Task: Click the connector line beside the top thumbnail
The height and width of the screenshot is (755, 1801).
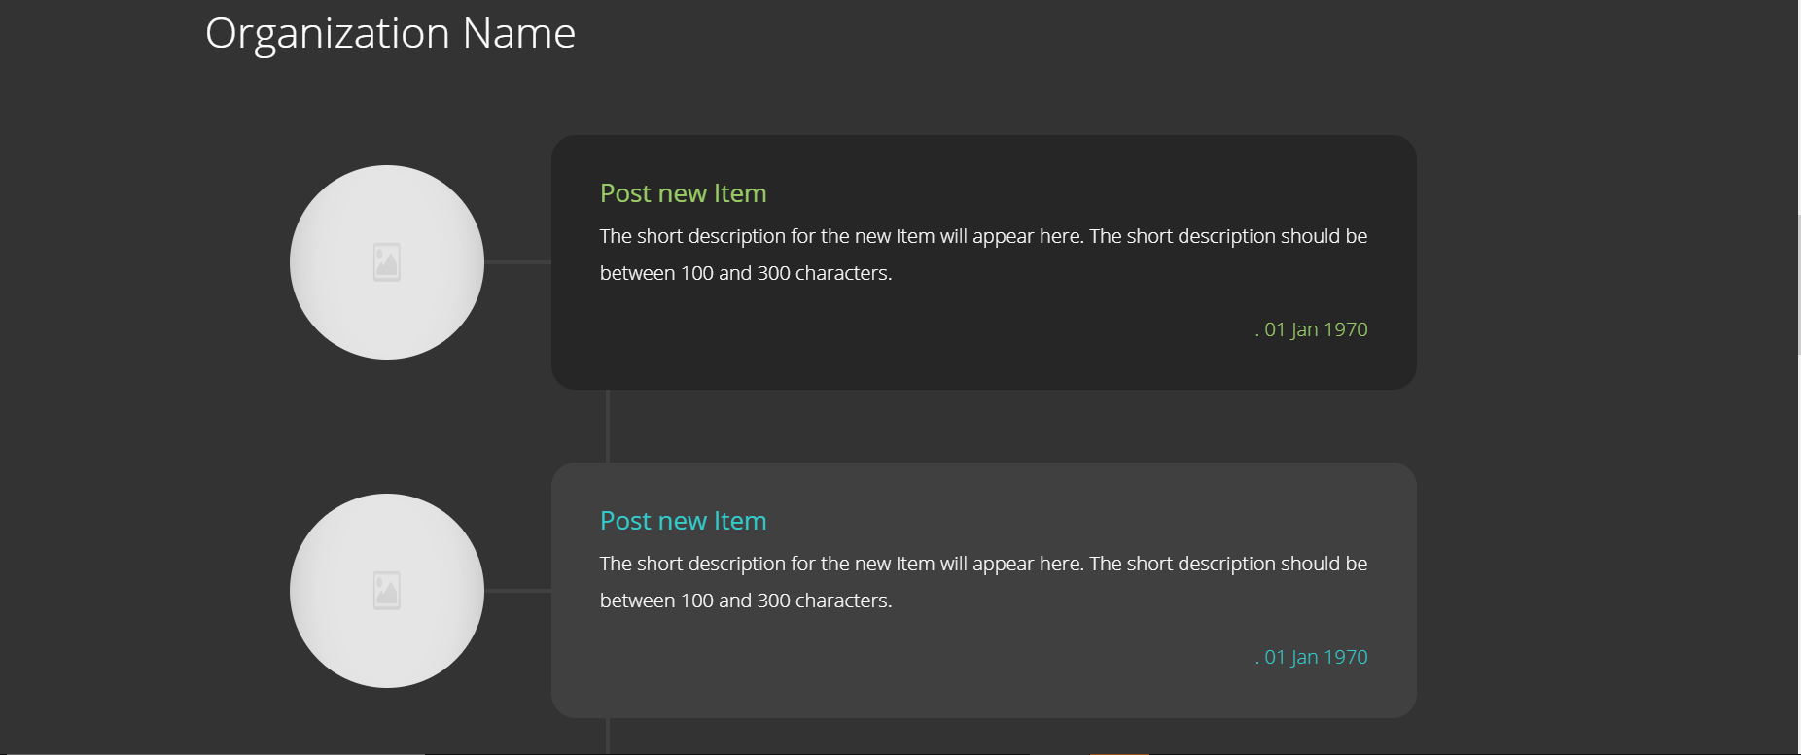Action: [517, 262]
